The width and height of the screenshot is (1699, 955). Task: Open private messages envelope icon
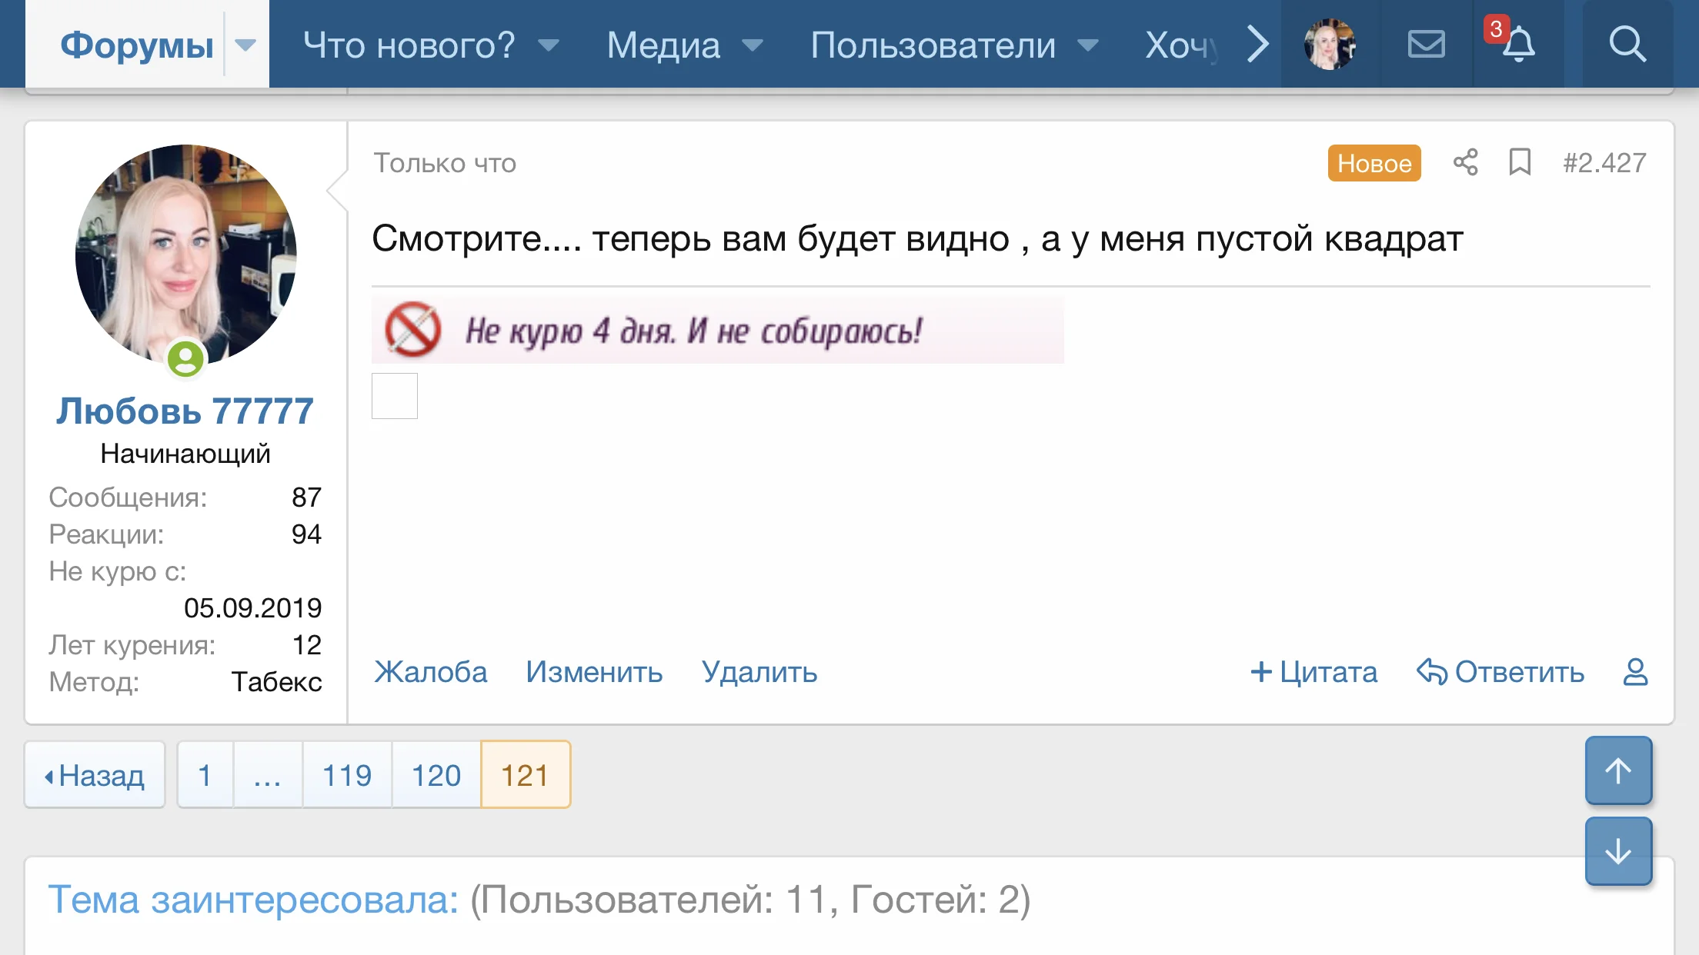click(1426, 44)
